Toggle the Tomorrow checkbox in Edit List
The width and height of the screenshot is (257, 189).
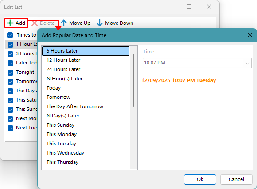point(10,82)
